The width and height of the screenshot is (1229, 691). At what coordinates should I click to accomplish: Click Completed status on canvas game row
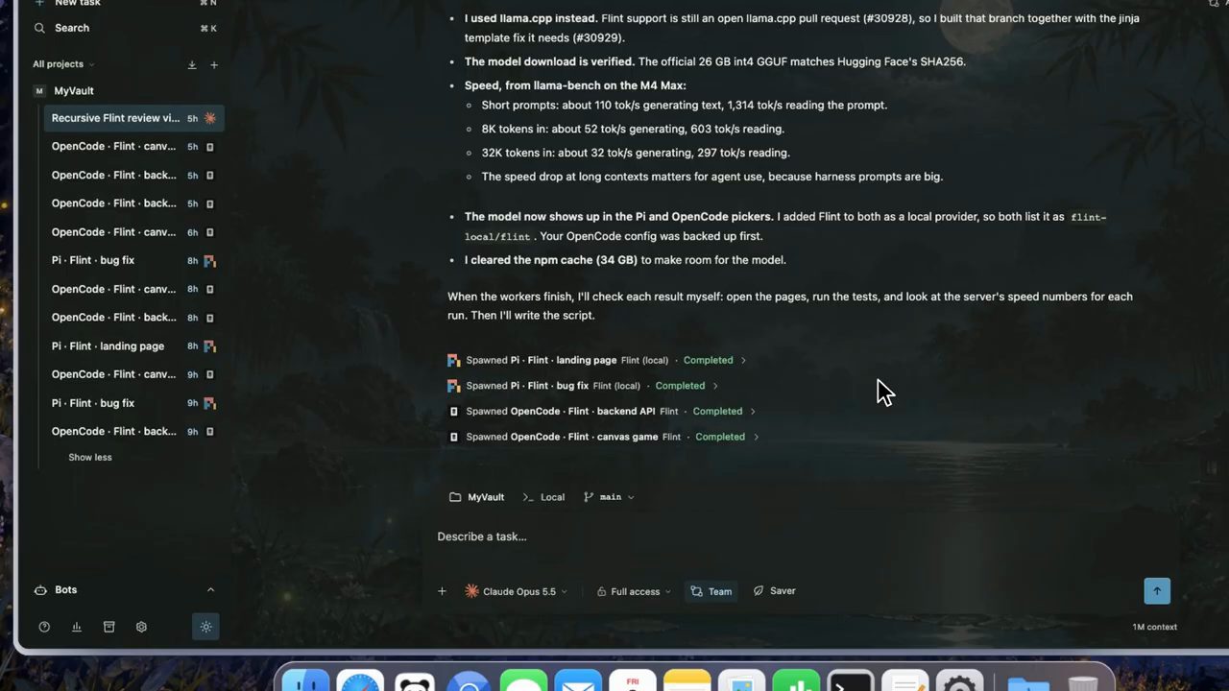[x=720, y=437]
